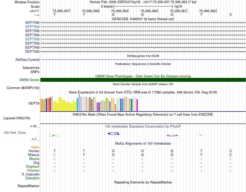Open Publications: Sequences in Scientific Articles title

tap(143, 64)
